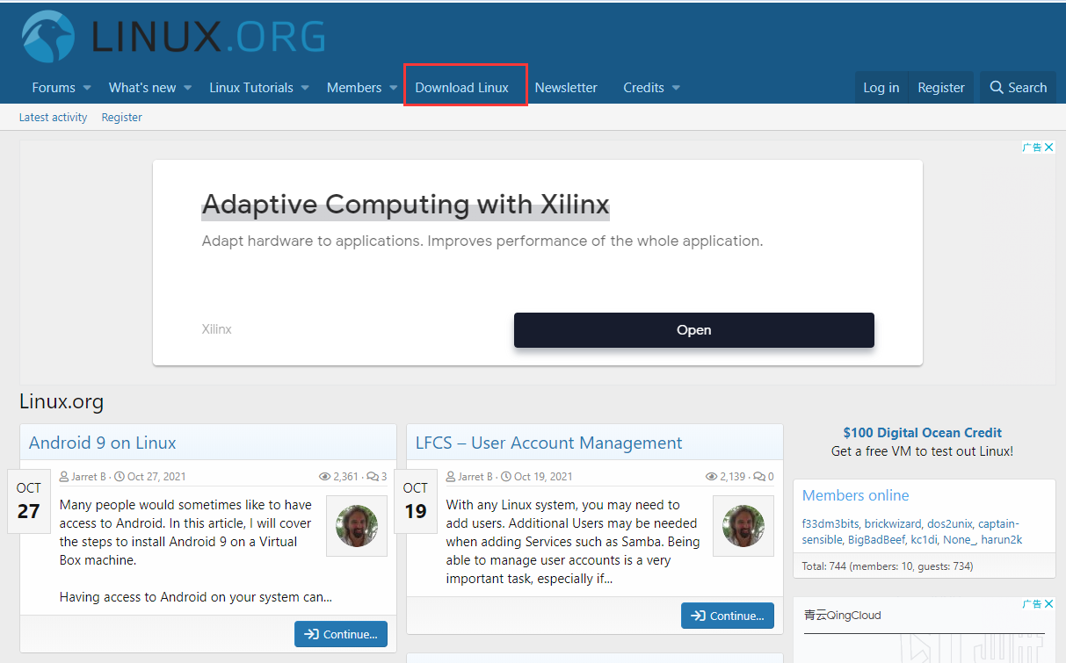Click the Log in button
Screen dimensions: 1066x663
click(881, 88)
